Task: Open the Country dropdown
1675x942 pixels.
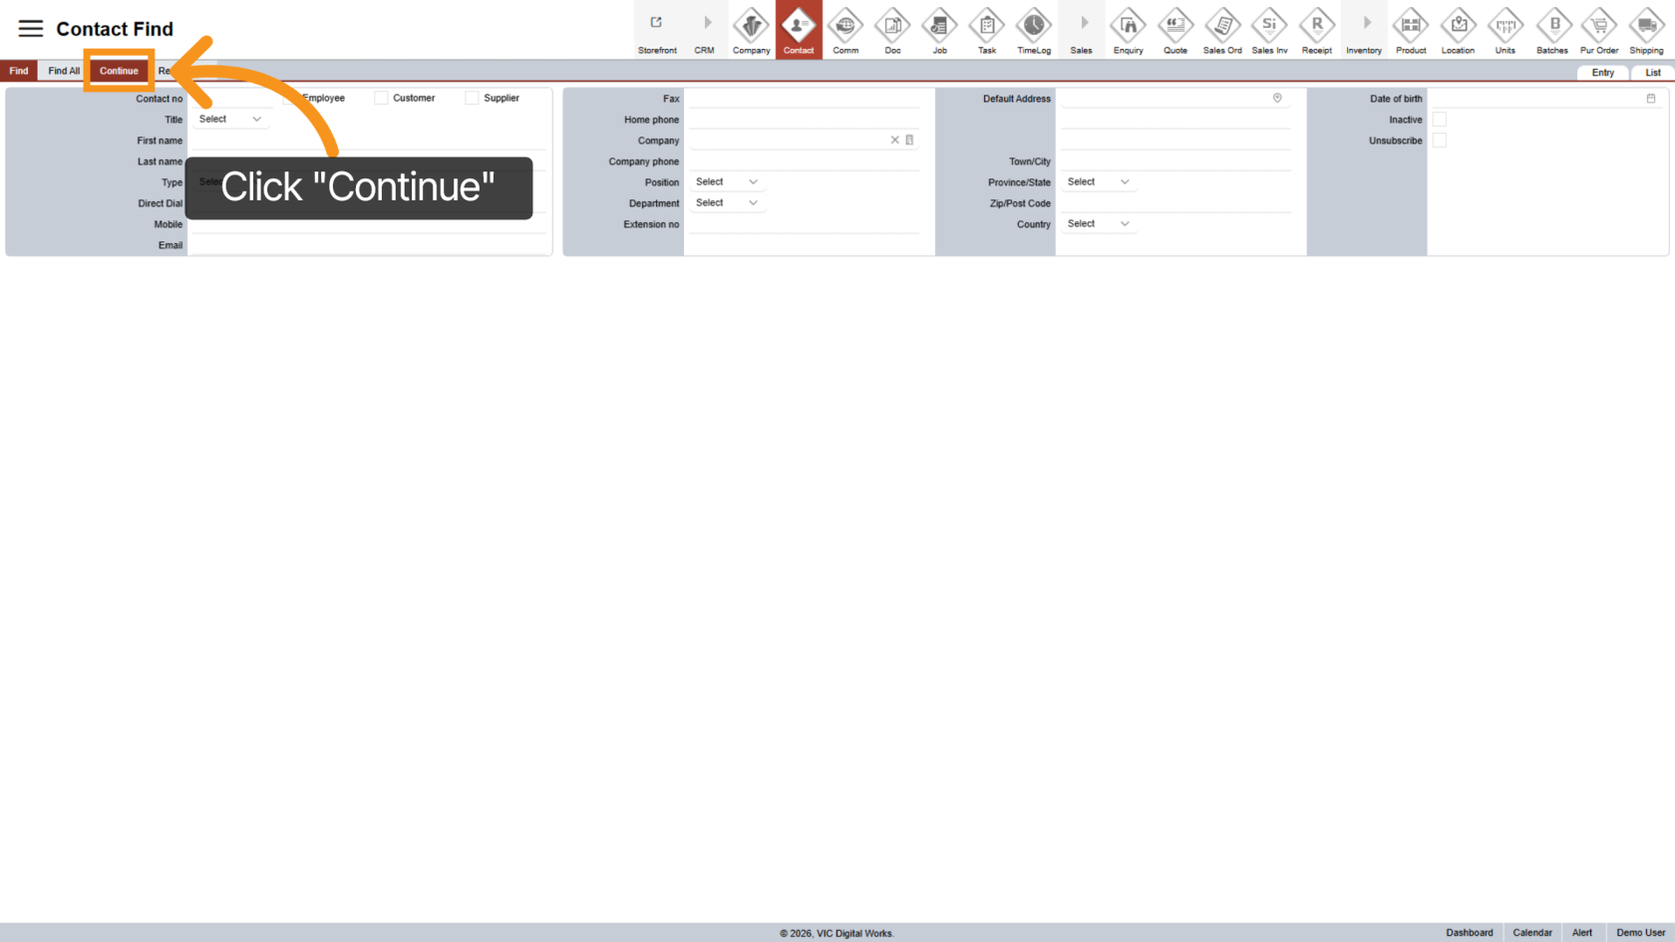Action: click(1099, 223)
